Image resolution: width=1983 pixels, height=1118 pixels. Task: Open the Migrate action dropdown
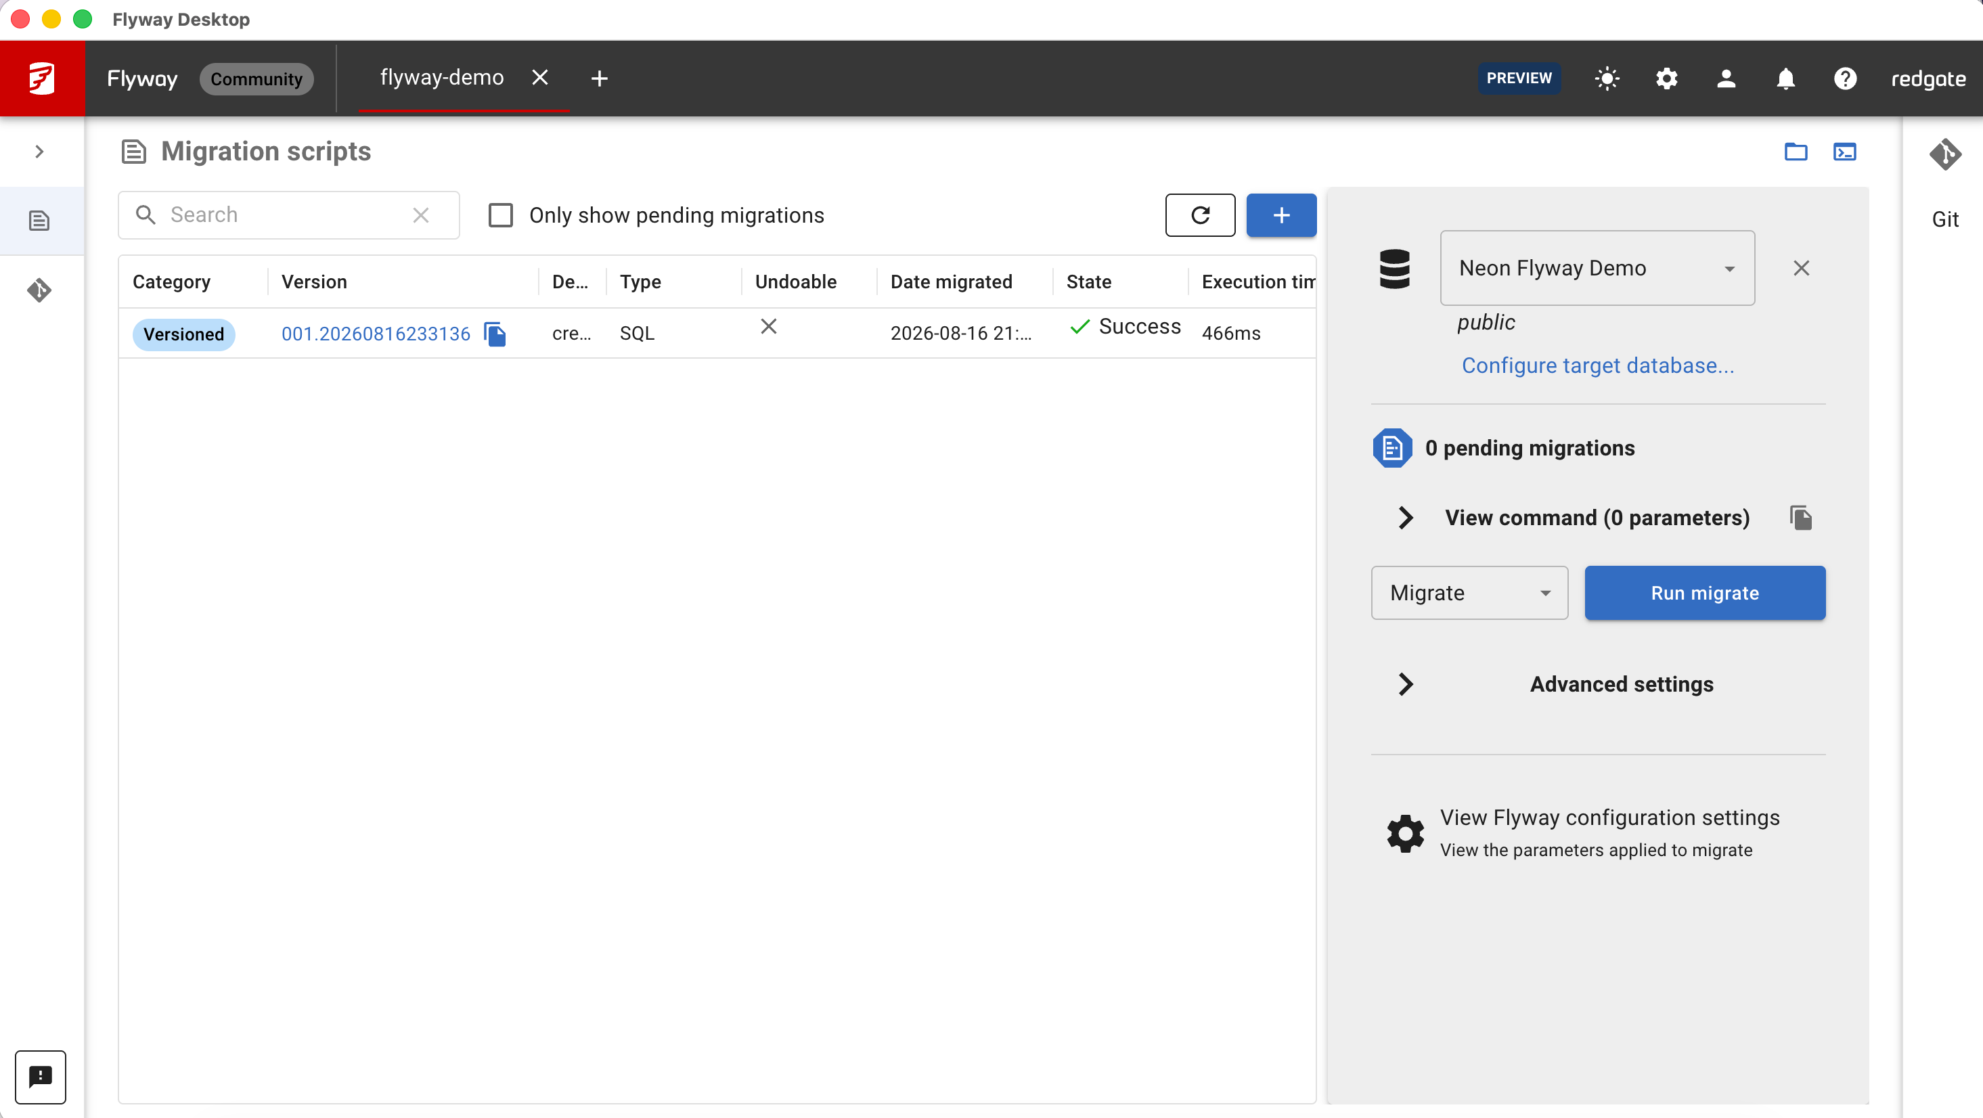pyautogui.click(x=1469, y=593)
